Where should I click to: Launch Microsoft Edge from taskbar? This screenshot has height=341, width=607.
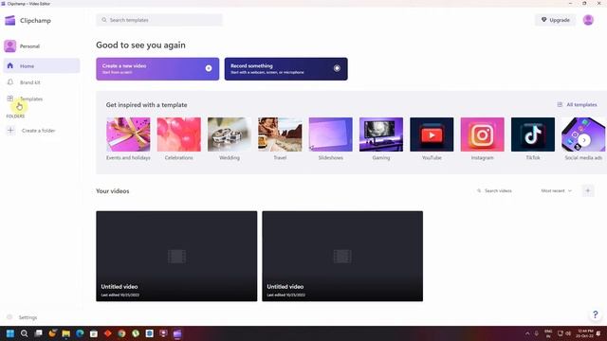[x=80, y=333]
